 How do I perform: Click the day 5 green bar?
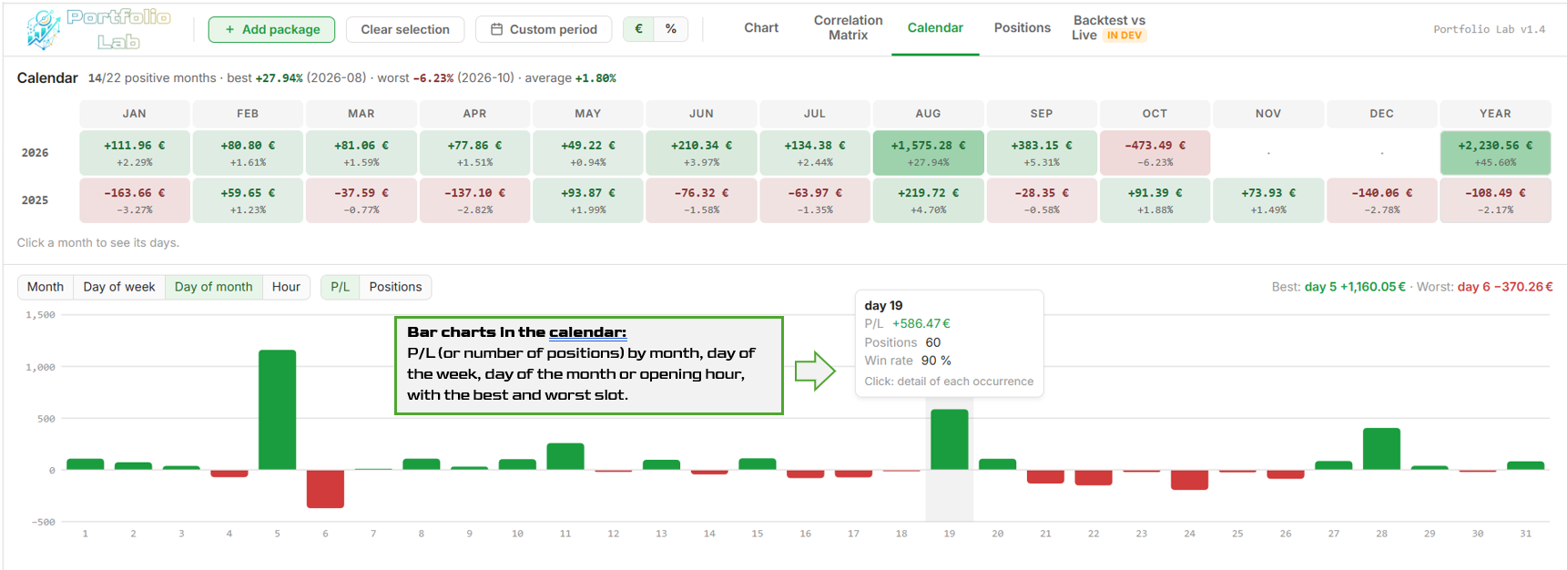[277, 410]
